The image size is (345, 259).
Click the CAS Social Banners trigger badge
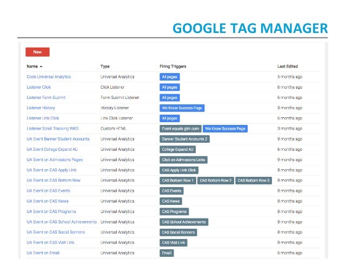[x=178, y=232]
